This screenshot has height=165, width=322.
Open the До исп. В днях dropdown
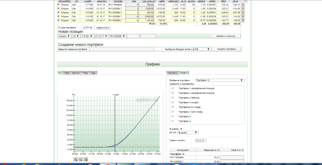click(x=188, y=132)
